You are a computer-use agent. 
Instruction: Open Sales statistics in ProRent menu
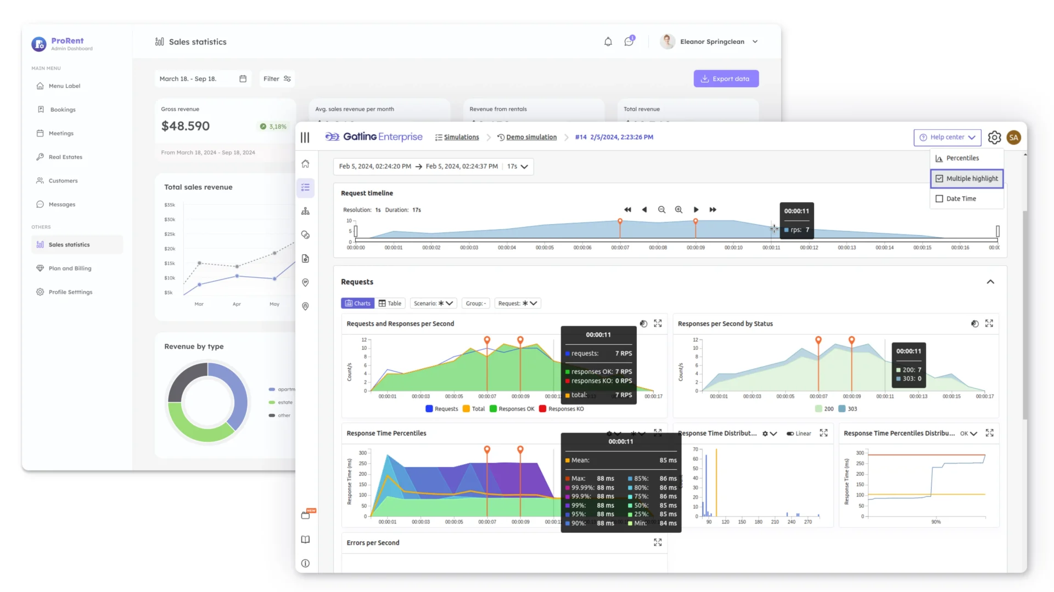tap(69, 244)
